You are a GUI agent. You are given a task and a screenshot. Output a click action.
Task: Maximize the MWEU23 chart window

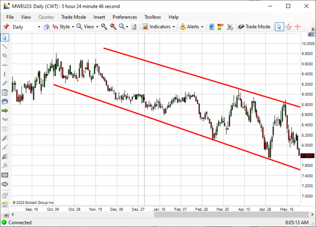pos(288,6)
